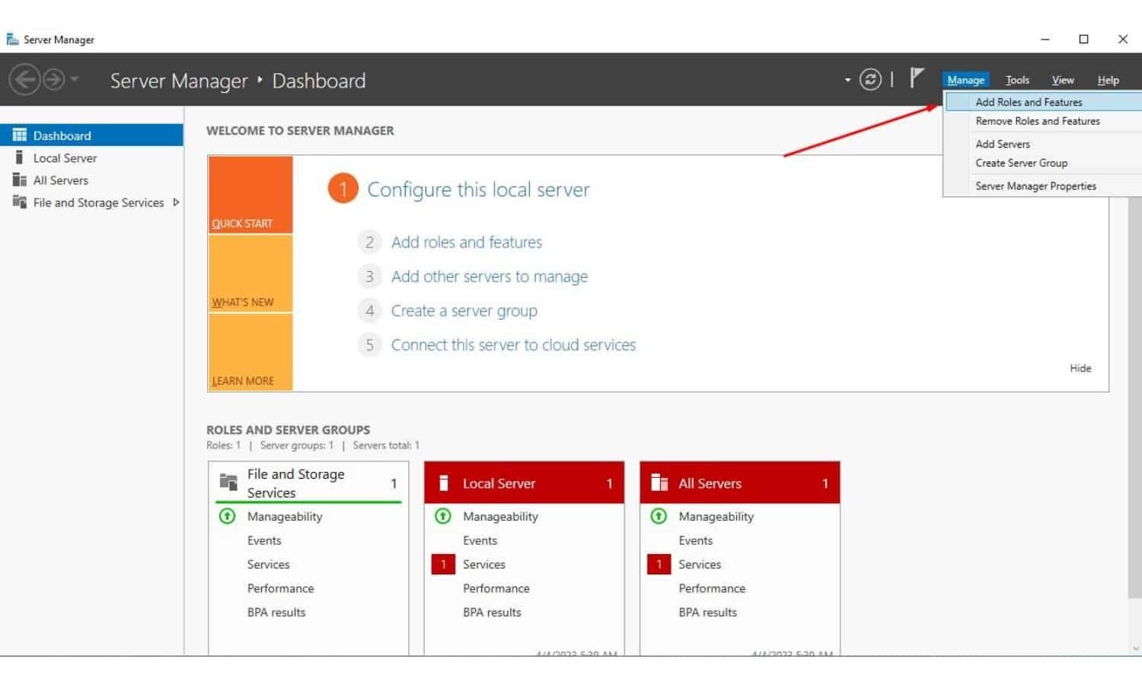1142x685 pixels.
Task: Click File and Storage Services sidebar icon
Action: pyautogui.click(x=20, y=202)
